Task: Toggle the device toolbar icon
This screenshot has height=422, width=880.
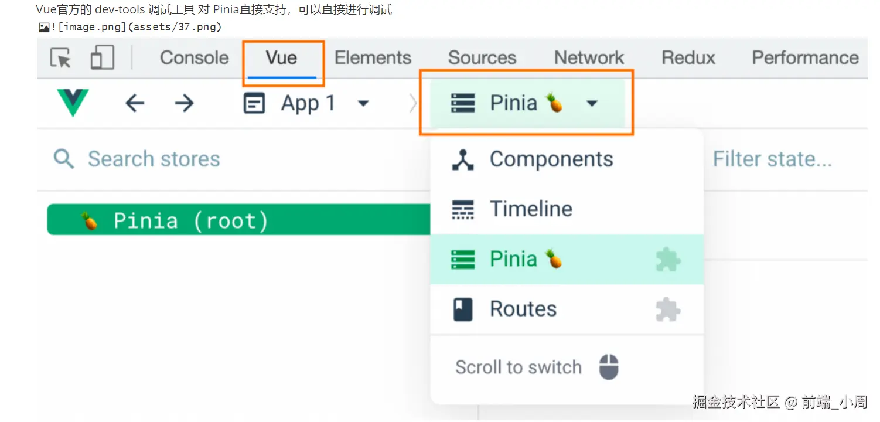Action: click(102, 58)
